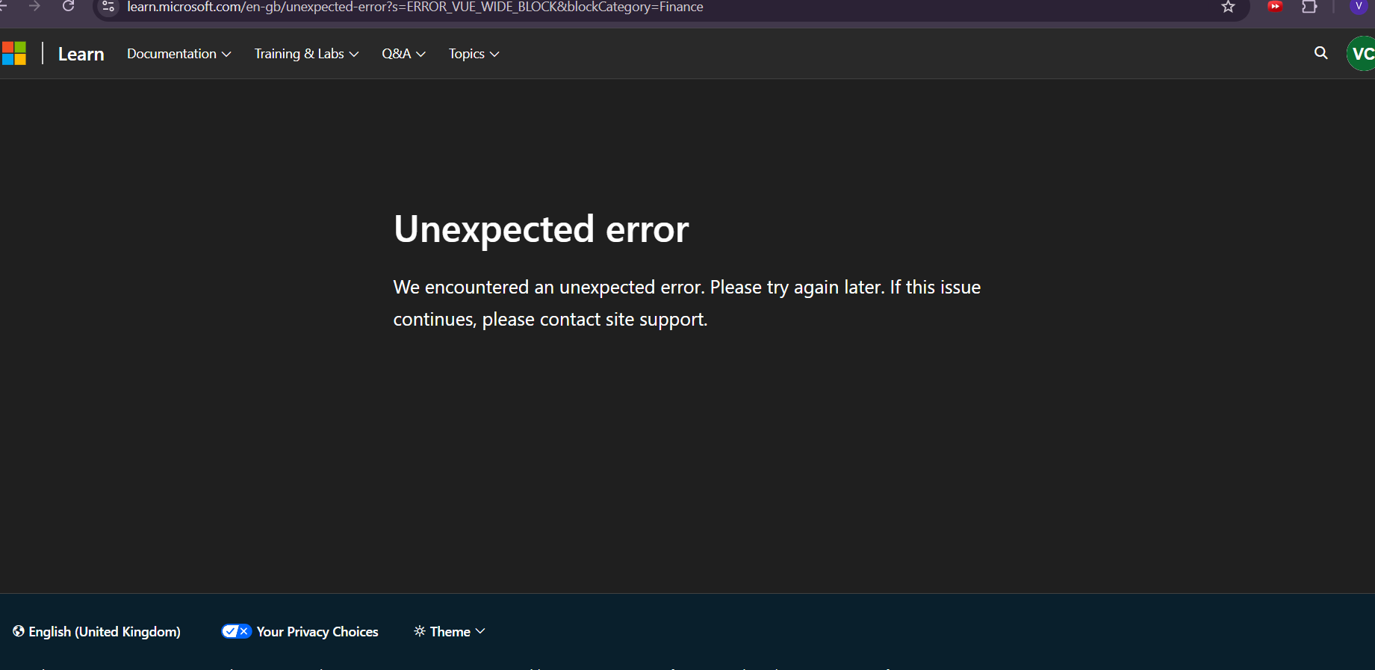Open Your Privacy Choices link
The image size is (1375, 670).
click(299, 632)
